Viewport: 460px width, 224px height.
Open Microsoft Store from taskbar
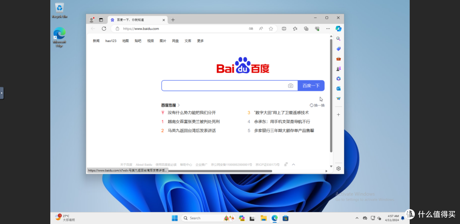coord(285,218)
